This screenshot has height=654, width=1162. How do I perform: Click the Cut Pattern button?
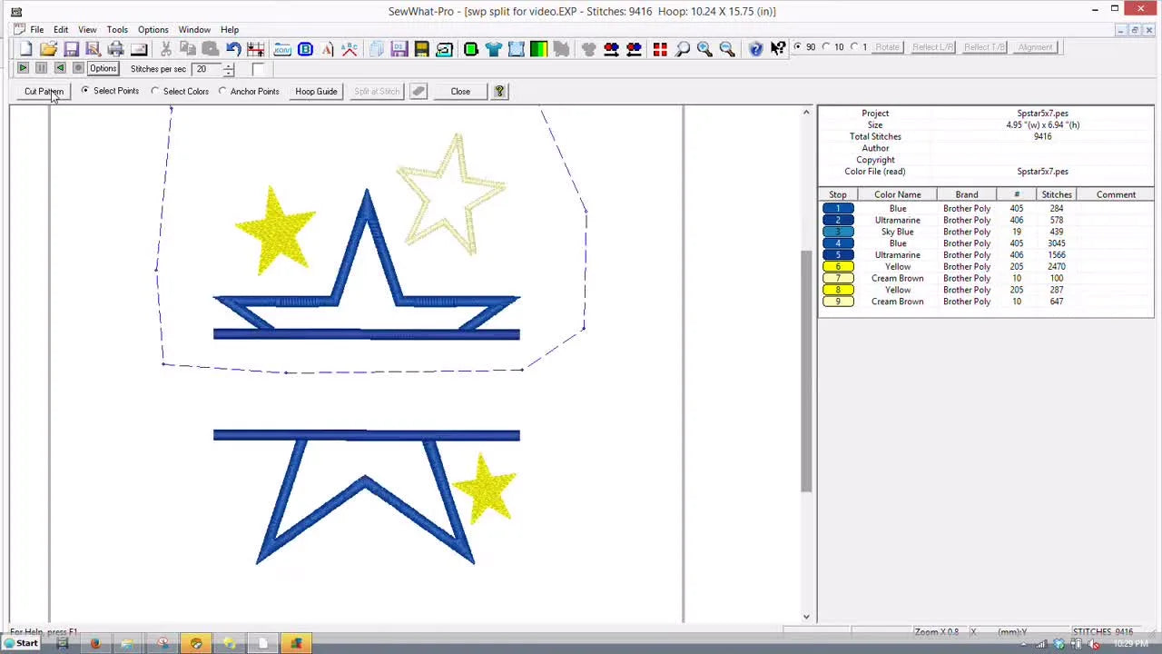coord(44,91)
